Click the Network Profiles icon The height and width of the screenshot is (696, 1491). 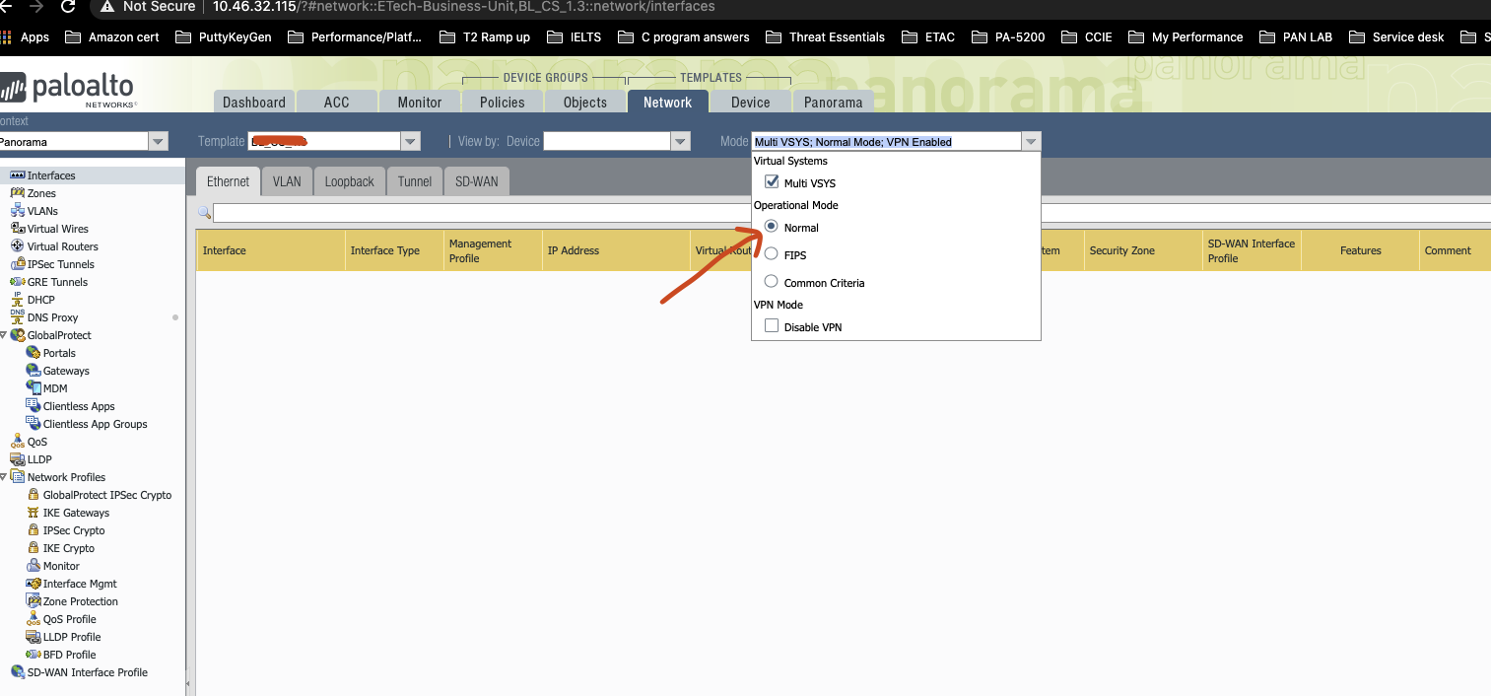click(18, 477)
